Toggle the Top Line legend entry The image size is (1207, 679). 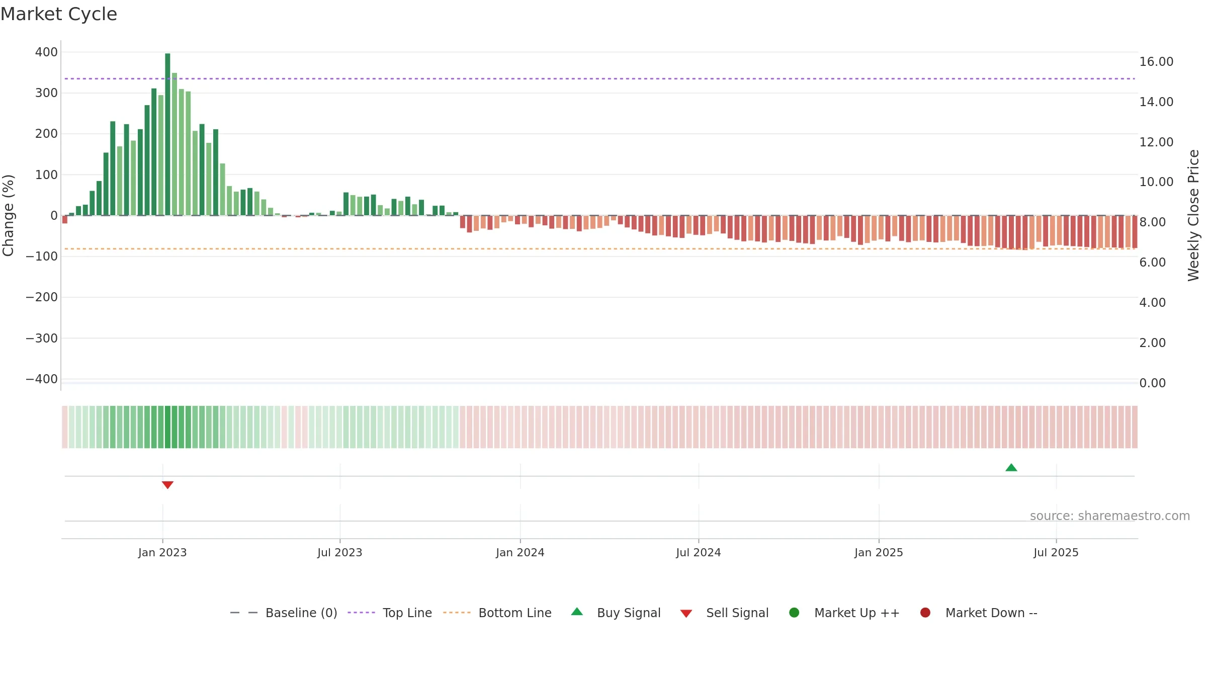tap(390, 613)
